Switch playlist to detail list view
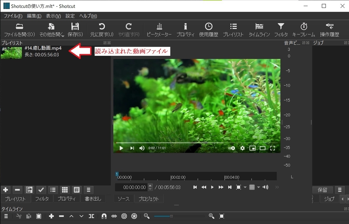349x224 pixels. point(53,190)
